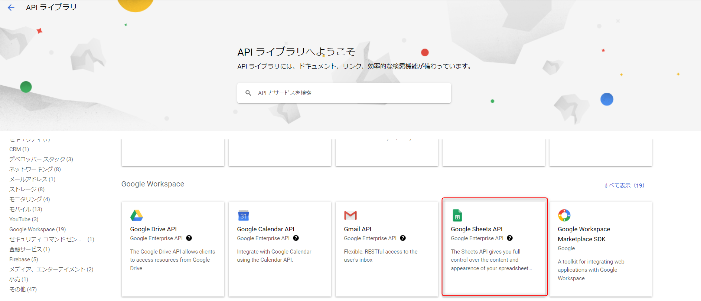701x301 pixels.
Task: Select the YouTube (3) category filter
Action: 24,219
